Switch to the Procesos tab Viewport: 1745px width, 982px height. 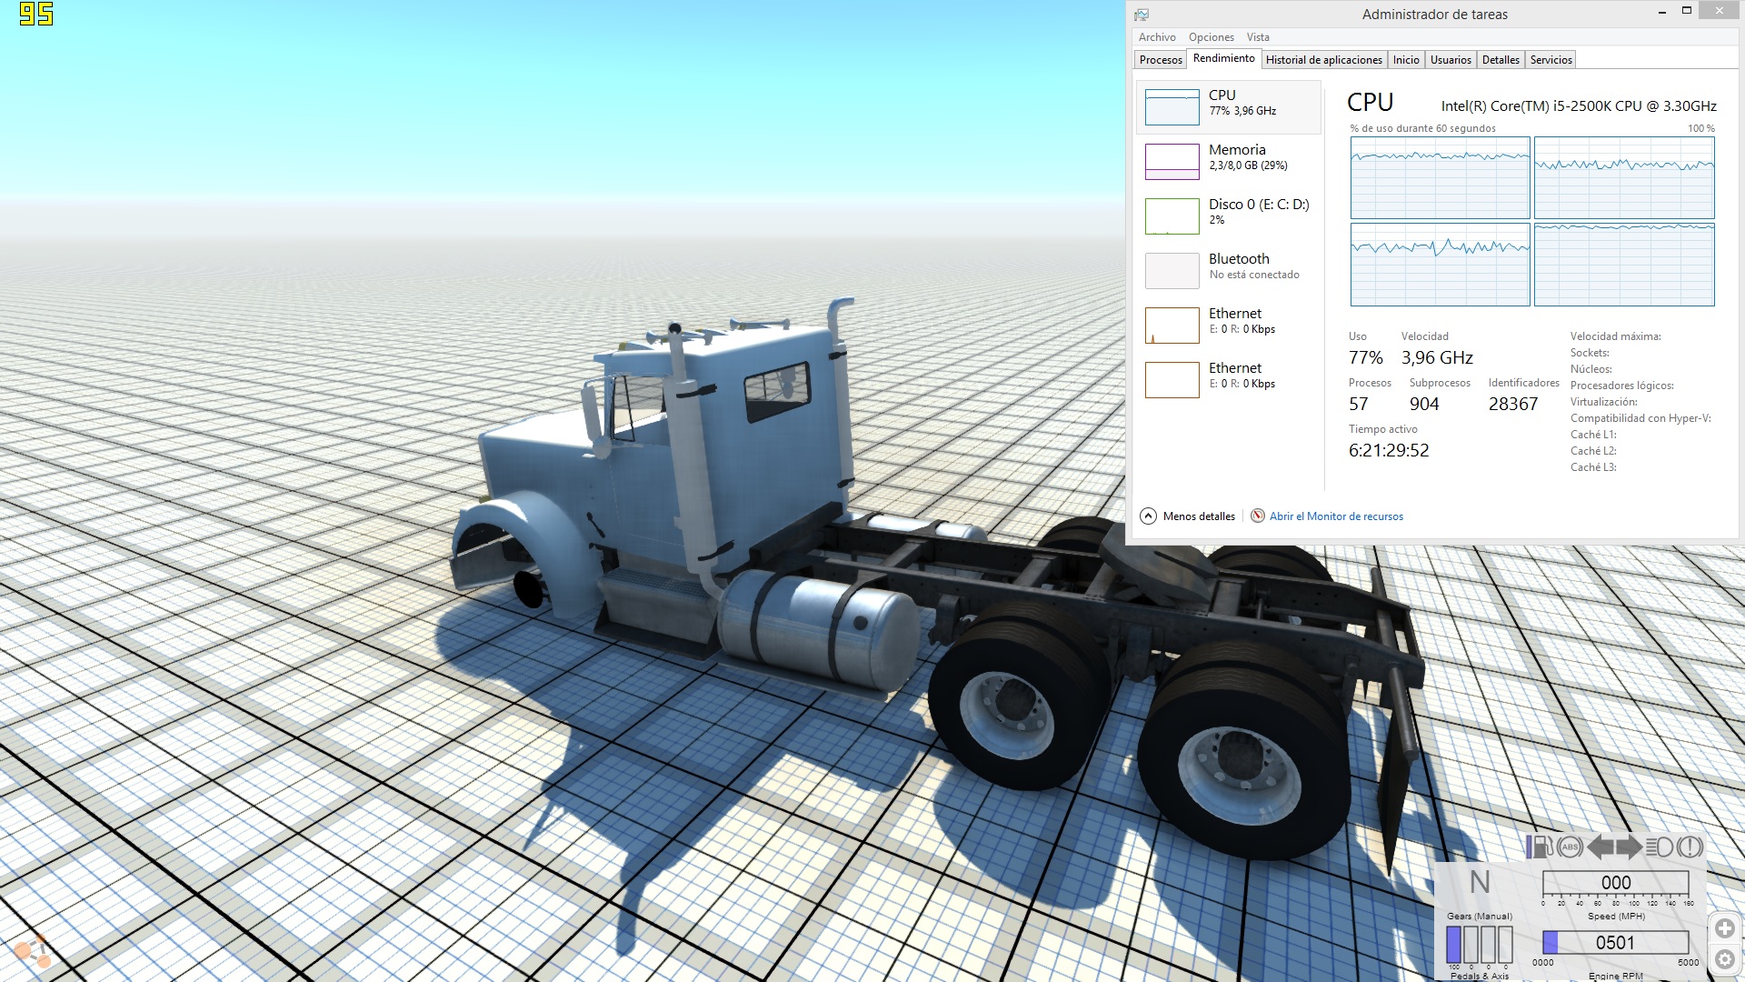point(1161,60)
